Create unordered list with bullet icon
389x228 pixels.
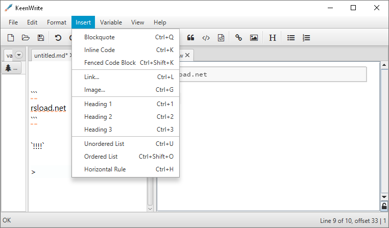click(x=291, y=38)
